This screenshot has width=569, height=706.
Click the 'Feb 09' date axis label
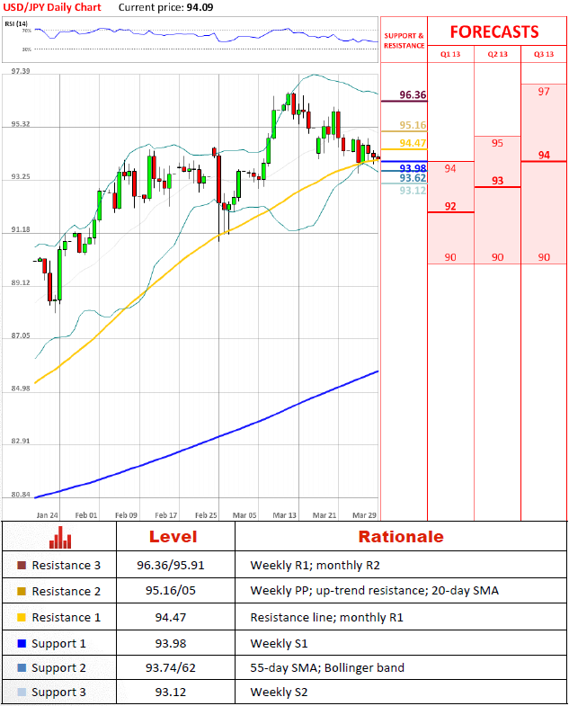pos(126,515)
